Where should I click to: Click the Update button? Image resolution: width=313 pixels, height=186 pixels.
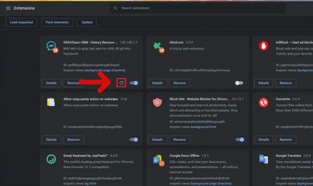point(87,22)
